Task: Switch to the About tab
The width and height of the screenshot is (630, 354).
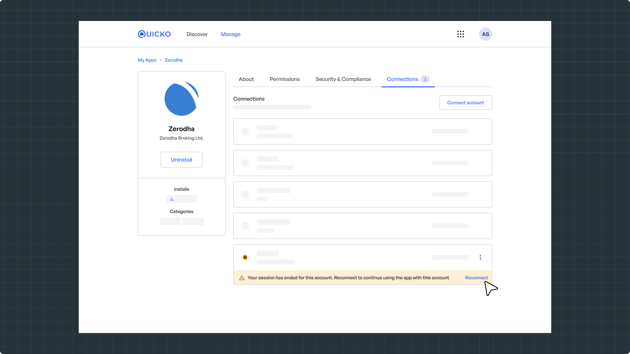Action: 246,79
